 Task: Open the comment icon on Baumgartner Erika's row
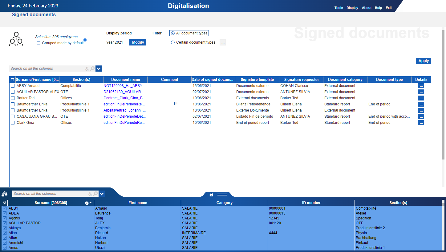176,104
